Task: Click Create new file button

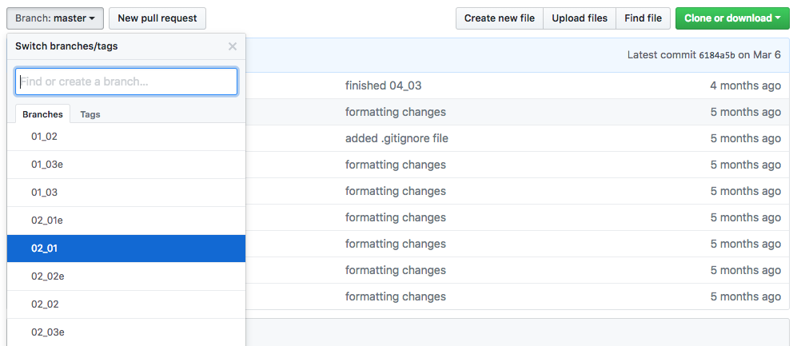Action: pyautogui.click(x=499, y=18)
